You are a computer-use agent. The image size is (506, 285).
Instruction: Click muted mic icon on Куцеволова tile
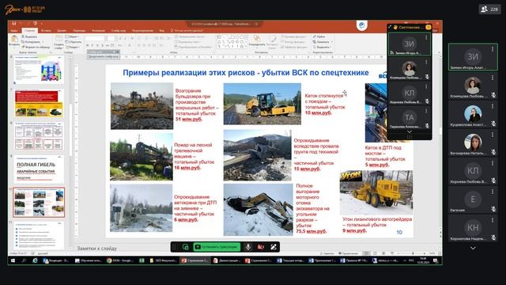(493, 123)
